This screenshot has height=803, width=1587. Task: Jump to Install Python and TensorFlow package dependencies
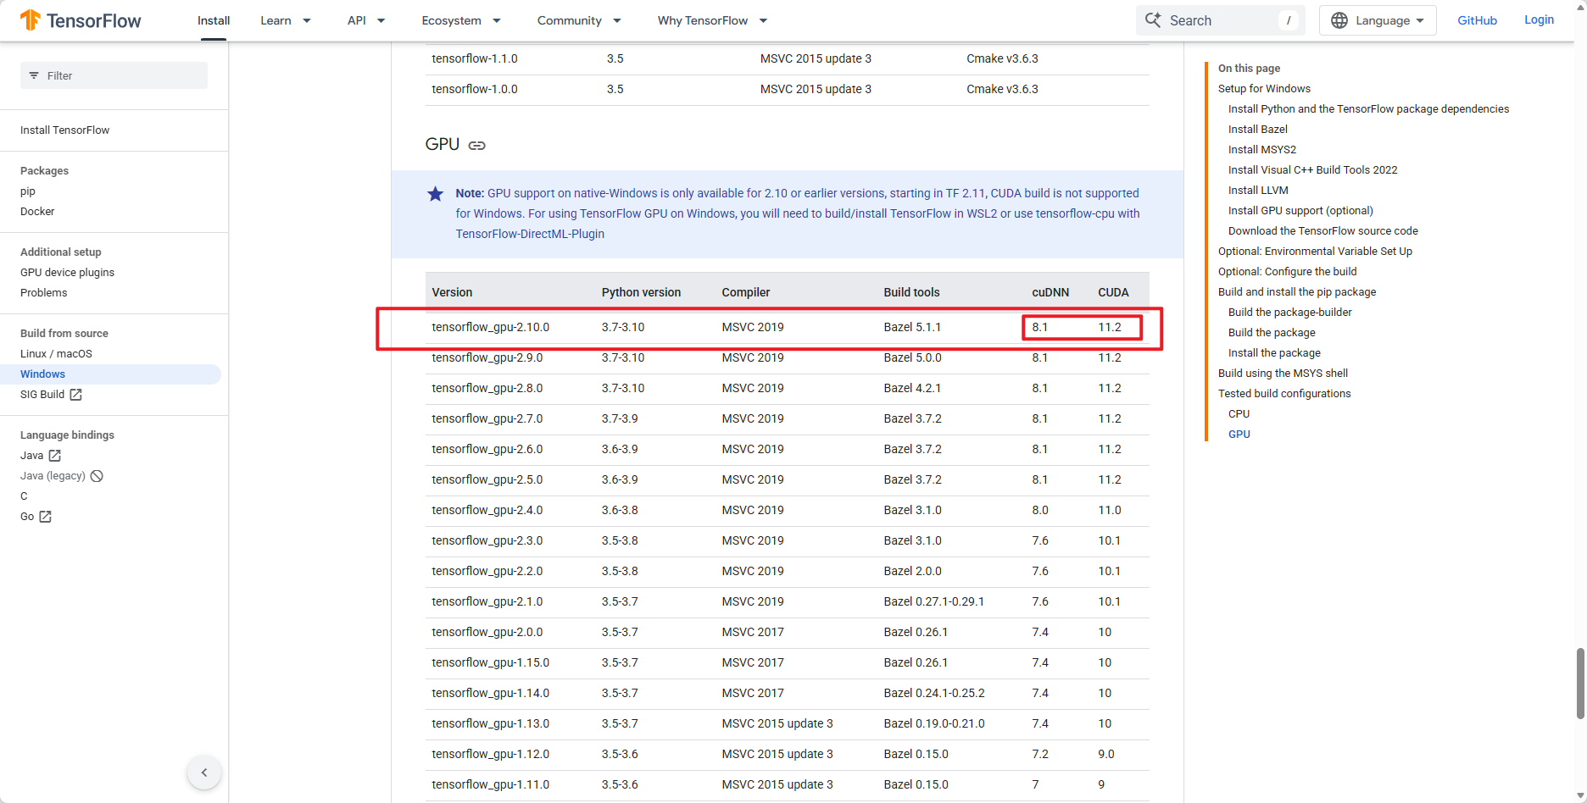tap(1368, 109)
